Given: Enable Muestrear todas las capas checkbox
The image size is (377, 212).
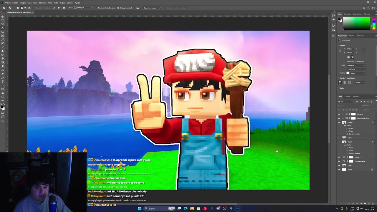Looking at the screenshot, I should tap(97, 8).
